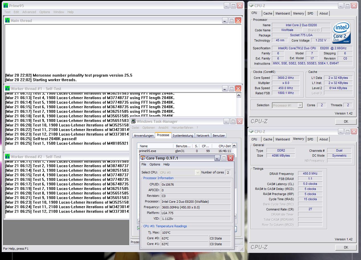Click the Package value 'Socket 775 LGA'

tap(301, 35)
